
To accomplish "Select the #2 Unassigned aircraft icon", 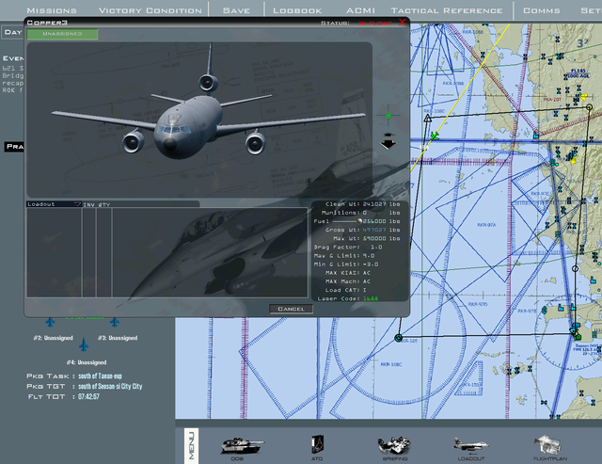I will pyautogui.click(x=50, y=322).
